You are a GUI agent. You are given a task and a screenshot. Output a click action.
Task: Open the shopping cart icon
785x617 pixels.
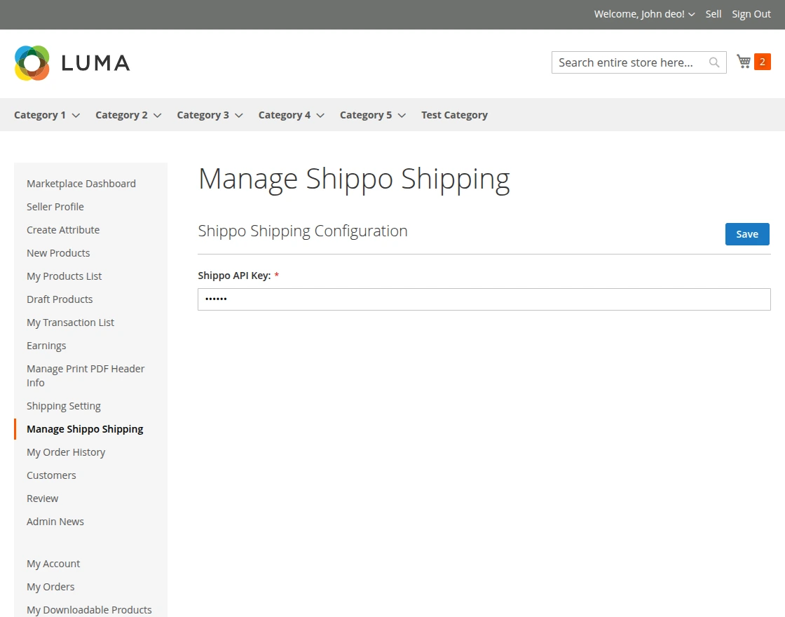744,62
